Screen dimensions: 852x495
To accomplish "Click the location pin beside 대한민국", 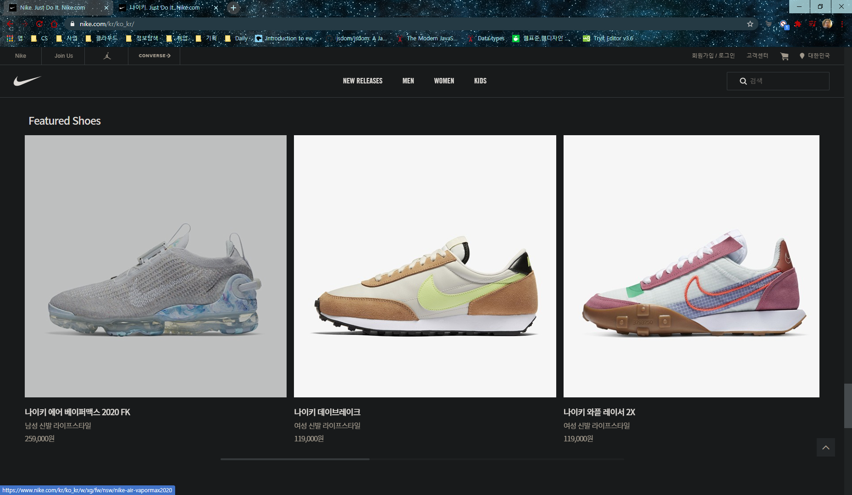I will (802, 56).
